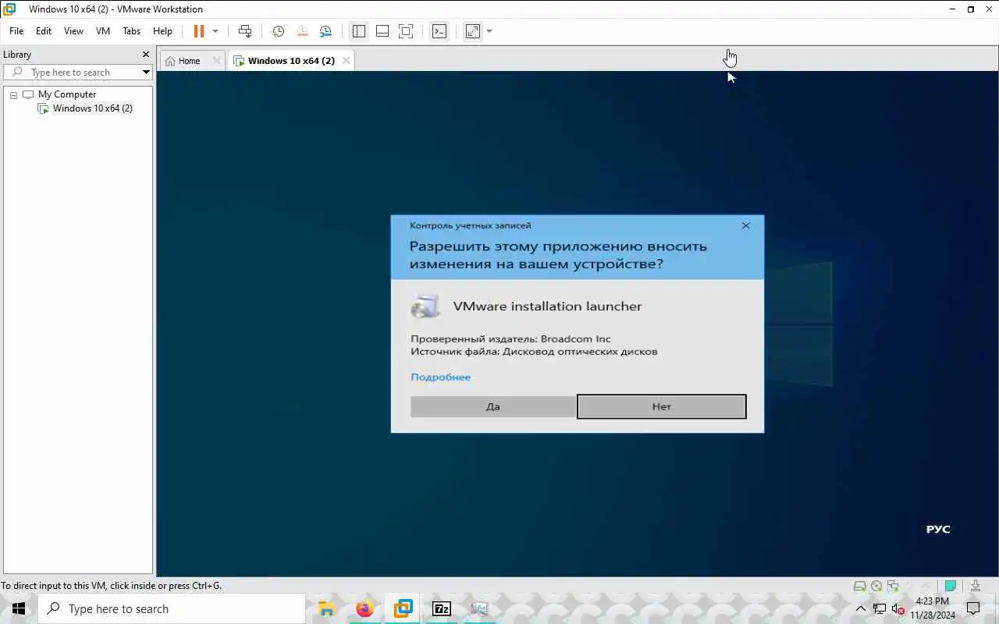999x624 pixels.
Task: Take a snapshot of this virtual machine
Action: coord(278,31)
